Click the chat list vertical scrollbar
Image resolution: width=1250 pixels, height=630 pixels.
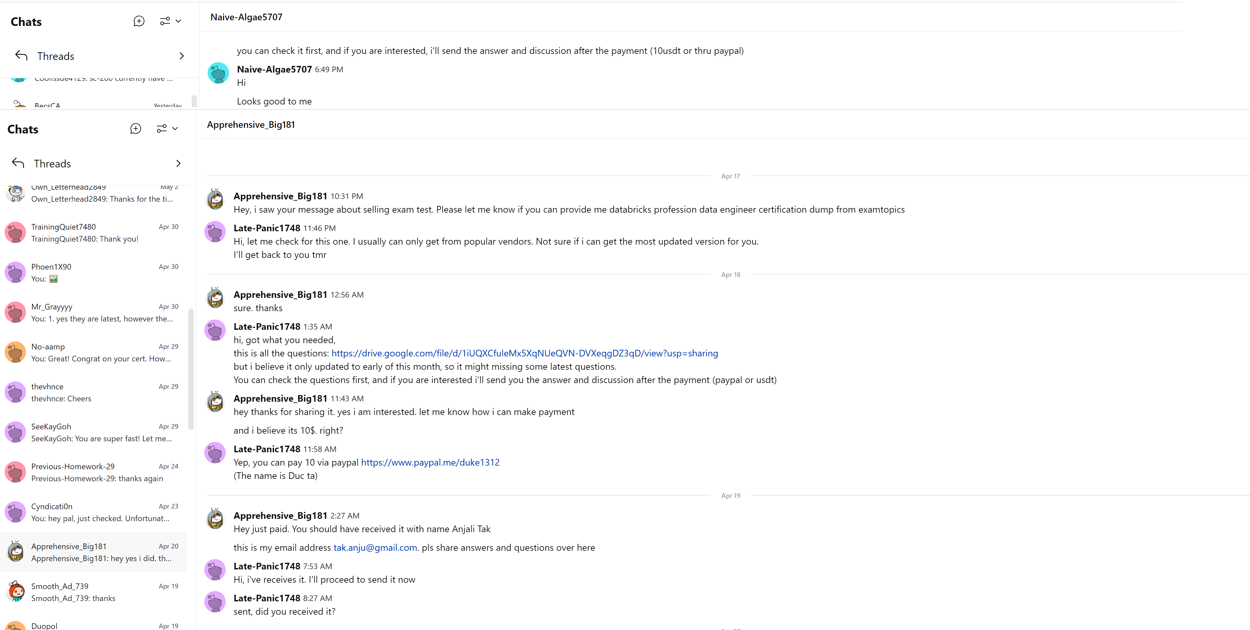pos(191,369)
